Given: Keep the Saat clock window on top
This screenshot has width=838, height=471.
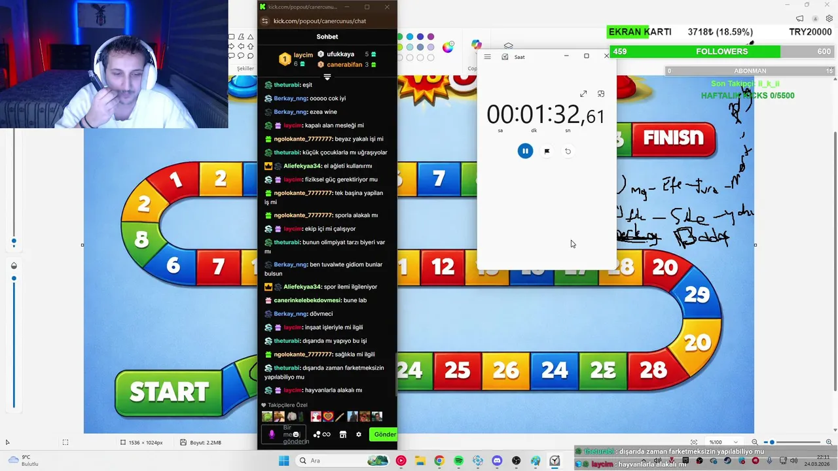Looking at the screenshot, I should tap(601, 94).
